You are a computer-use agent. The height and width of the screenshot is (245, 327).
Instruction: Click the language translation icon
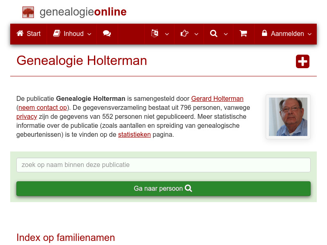155,34
